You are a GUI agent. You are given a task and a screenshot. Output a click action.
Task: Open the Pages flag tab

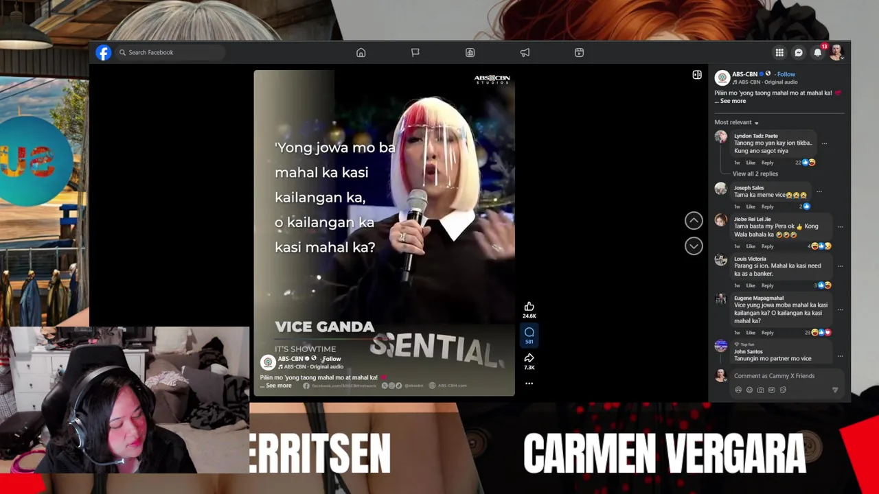[415, 52]
